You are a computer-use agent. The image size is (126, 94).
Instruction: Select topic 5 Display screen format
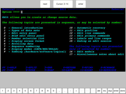[24, 41]
